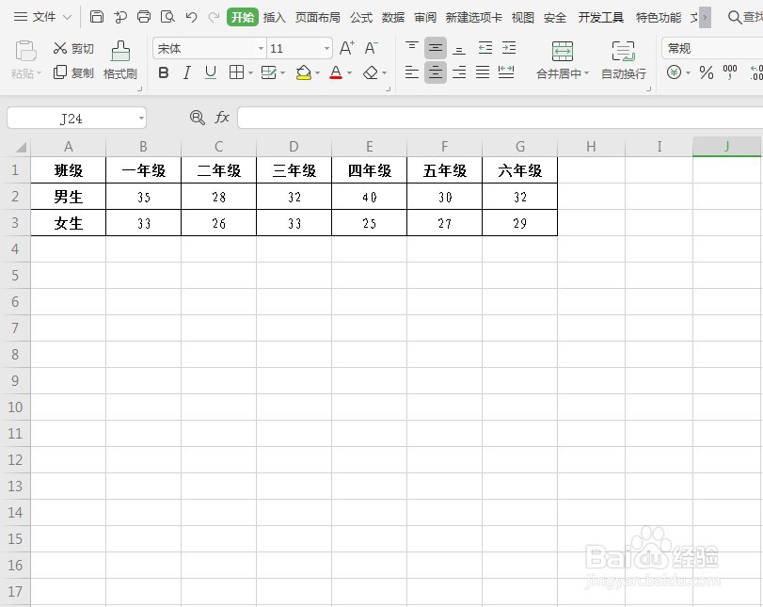Select cell containing 四年级
The image size is (763, 607).
pyautogui.click(x=370, y=170)
